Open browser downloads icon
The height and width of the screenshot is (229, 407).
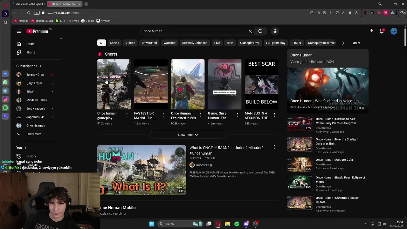(343, 13)
